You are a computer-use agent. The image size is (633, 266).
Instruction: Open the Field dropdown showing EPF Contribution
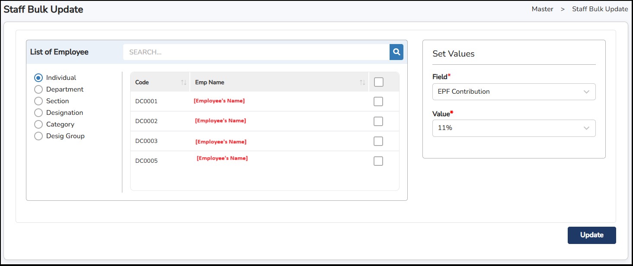[x=514, y=92]
